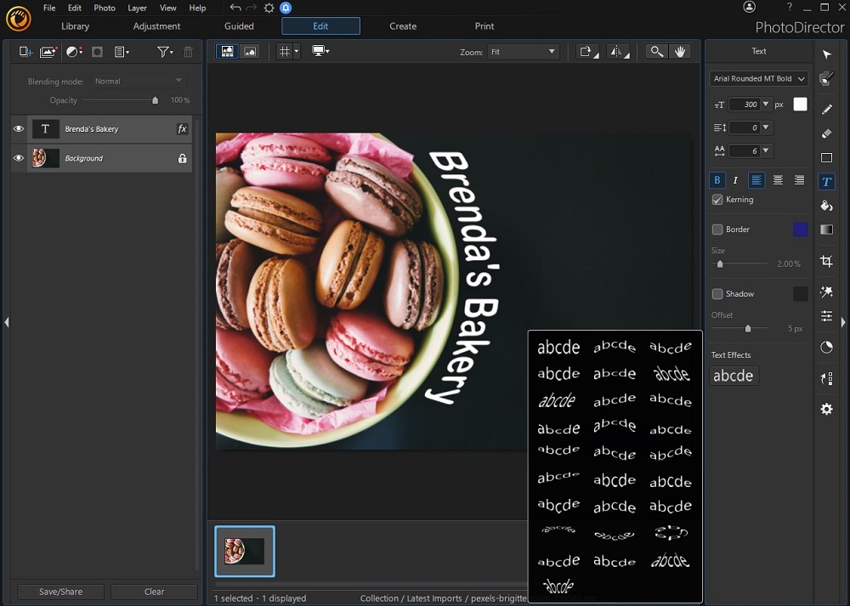Open the View menu
850x606 pixels.
tap(167, 8)
